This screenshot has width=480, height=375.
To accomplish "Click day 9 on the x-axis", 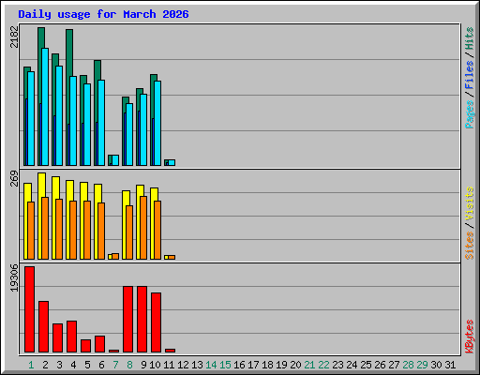I will pyautogui.click(x=143, y=365).
